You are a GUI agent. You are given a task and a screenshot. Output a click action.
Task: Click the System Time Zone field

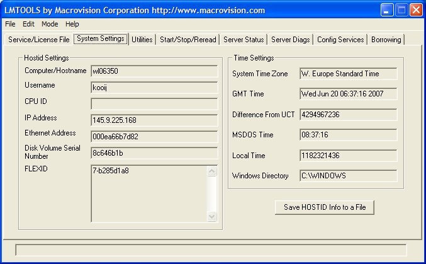(x=349, y=74)
